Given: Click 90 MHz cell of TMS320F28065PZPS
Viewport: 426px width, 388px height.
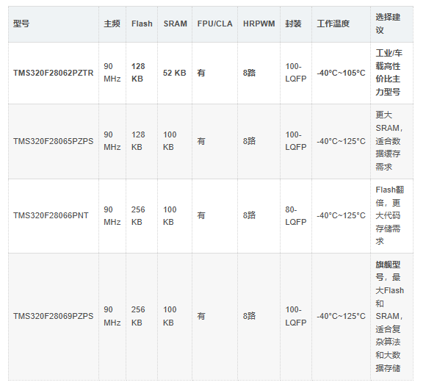Looking at the screenshot, I should 112,141.
